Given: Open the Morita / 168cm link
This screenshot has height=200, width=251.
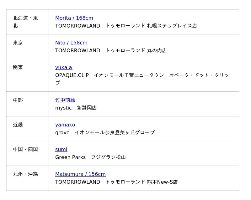Looking at the screenshot, I should [74, 18].
